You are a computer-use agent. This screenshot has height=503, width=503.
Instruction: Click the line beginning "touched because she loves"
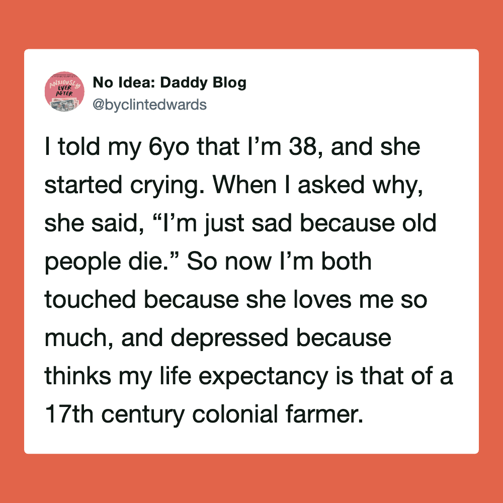(235, 299)
